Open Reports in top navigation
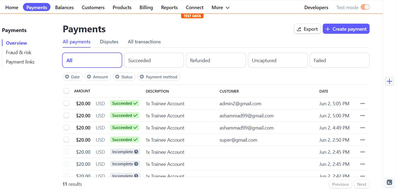397x189 pixels. coord(169,8)
